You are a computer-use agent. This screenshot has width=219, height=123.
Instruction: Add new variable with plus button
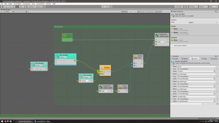217,104
